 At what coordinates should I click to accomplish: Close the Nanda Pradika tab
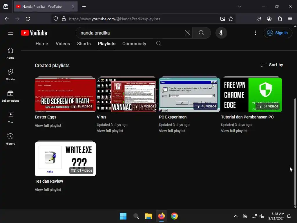(x=73, y=6)
